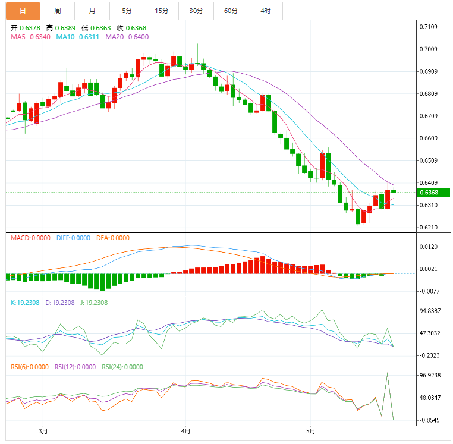
Task: Click the RSI(6):0.0000 label
Action: [x=30, y=367]
